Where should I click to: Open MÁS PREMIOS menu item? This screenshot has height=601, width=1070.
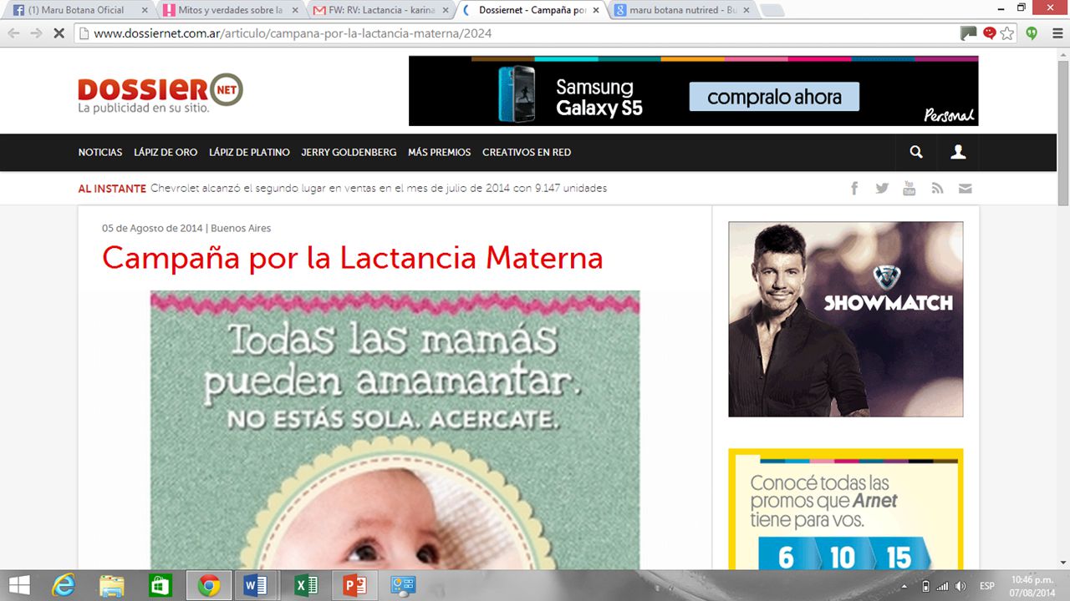[x=440, y=152]
